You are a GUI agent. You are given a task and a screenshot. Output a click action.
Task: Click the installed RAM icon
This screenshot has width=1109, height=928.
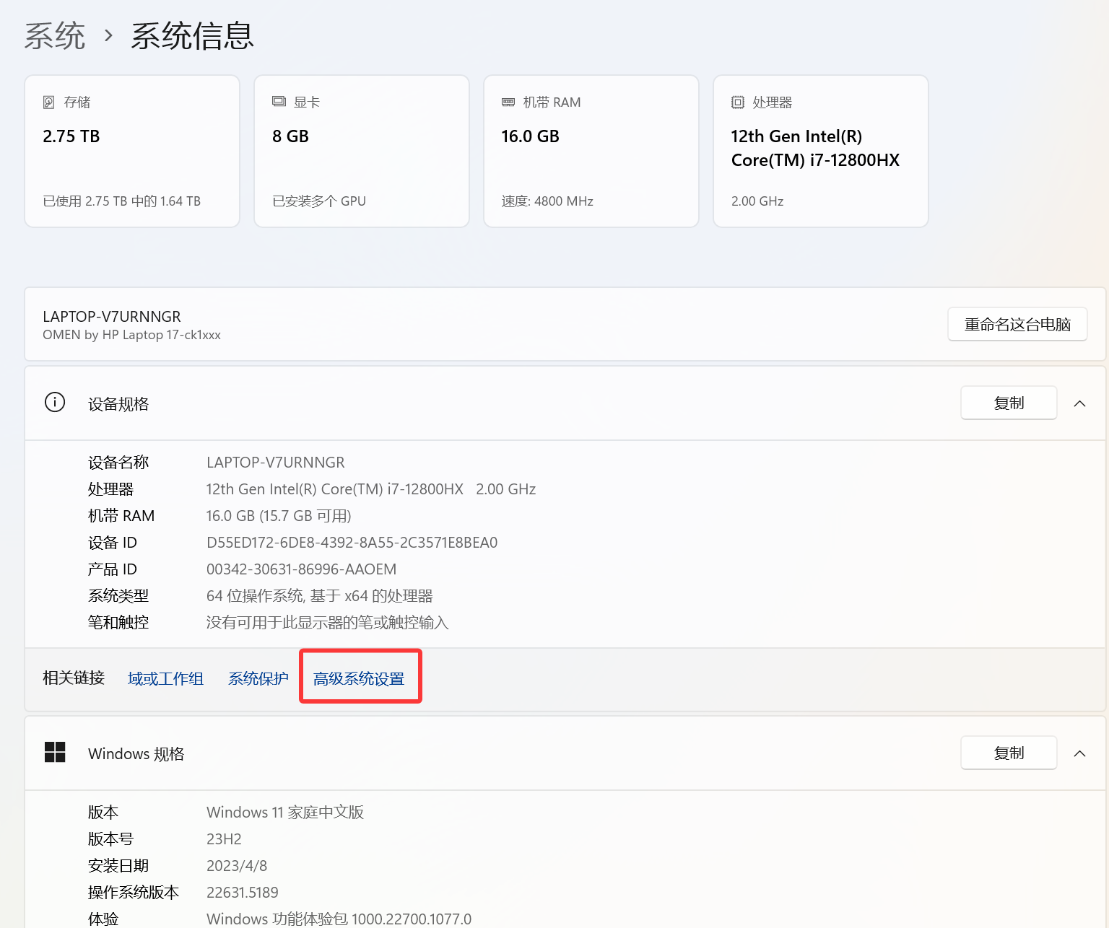[x=508, y=102]
